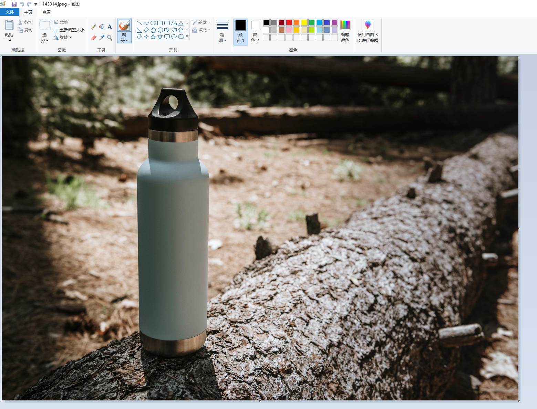
Task: Select the Fill with color bucket tool
Action: click(102, 27)
